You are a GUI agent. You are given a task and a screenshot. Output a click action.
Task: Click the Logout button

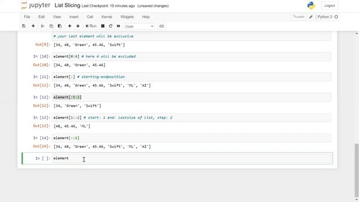pos(329,6)
